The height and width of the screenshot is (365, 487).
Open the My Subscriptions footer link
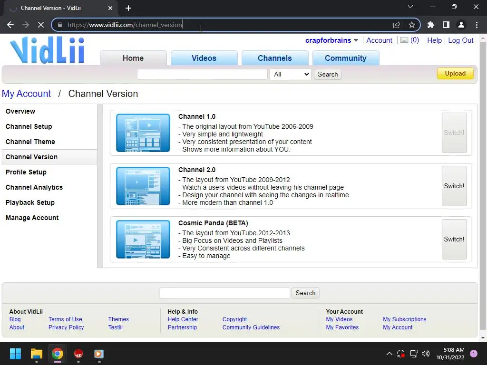tap(404, 319)
